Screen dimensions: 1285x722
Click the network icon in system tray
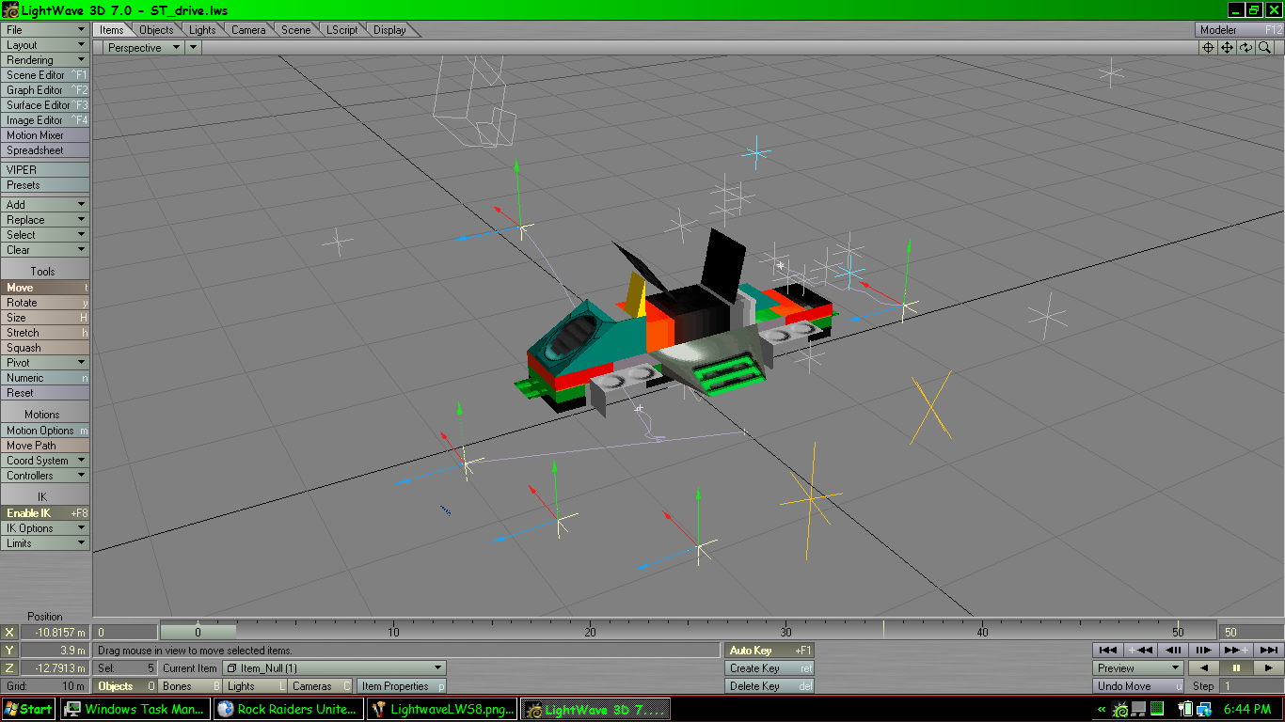tap(1203, 709)
